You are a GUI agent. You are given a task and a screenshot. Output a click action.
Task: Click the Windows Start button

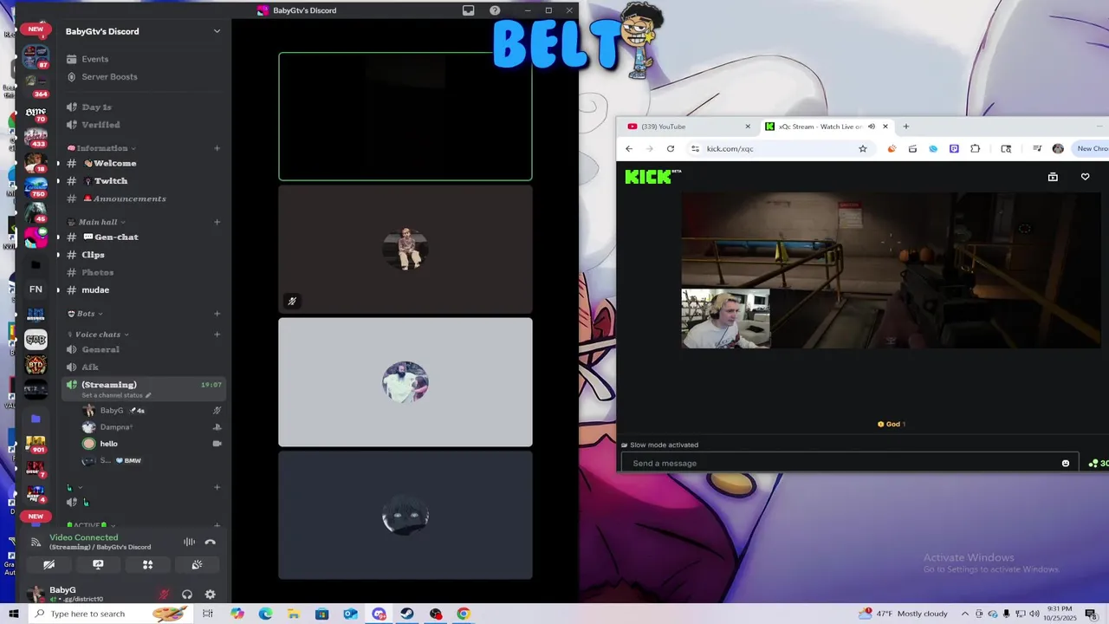pyautogui.click(x=14, y=614)
